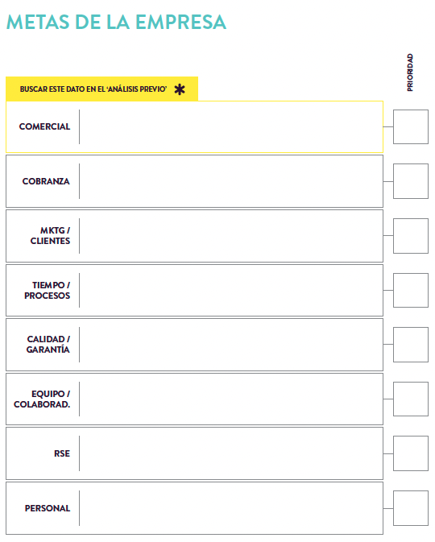Check the priority box for COMERCIAL
The width and height of the screenshot is (435, 542).
[411, 127]
